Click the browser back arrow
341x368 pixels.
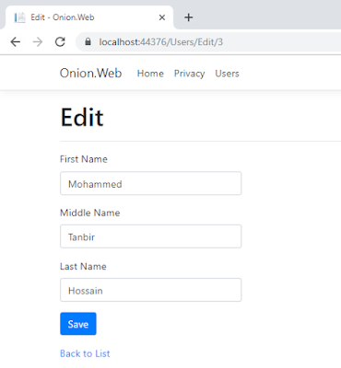(x=16, y=41)
